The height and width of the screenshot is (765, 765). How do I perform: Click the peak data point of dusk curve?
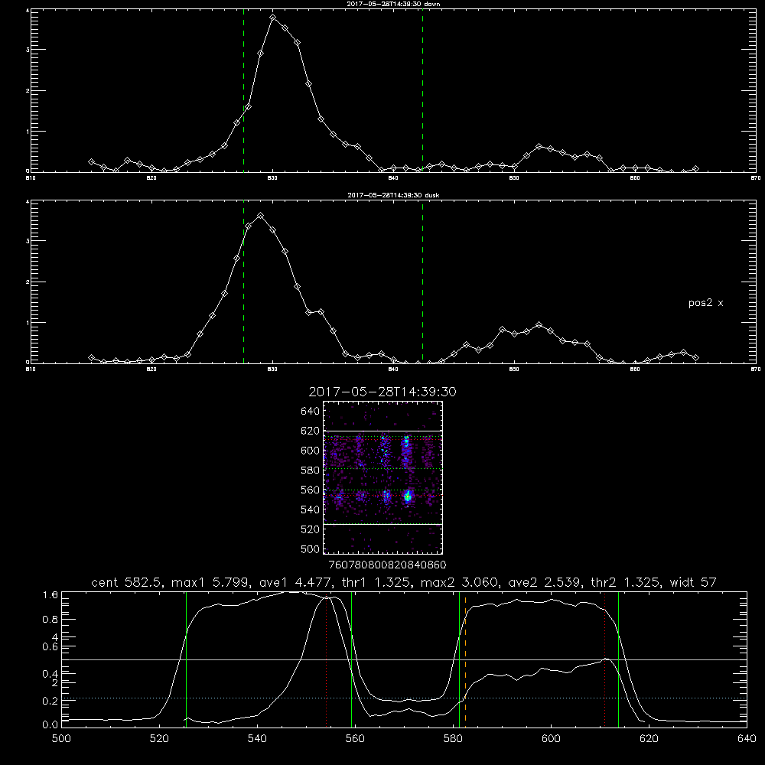[x=261, y=215]
